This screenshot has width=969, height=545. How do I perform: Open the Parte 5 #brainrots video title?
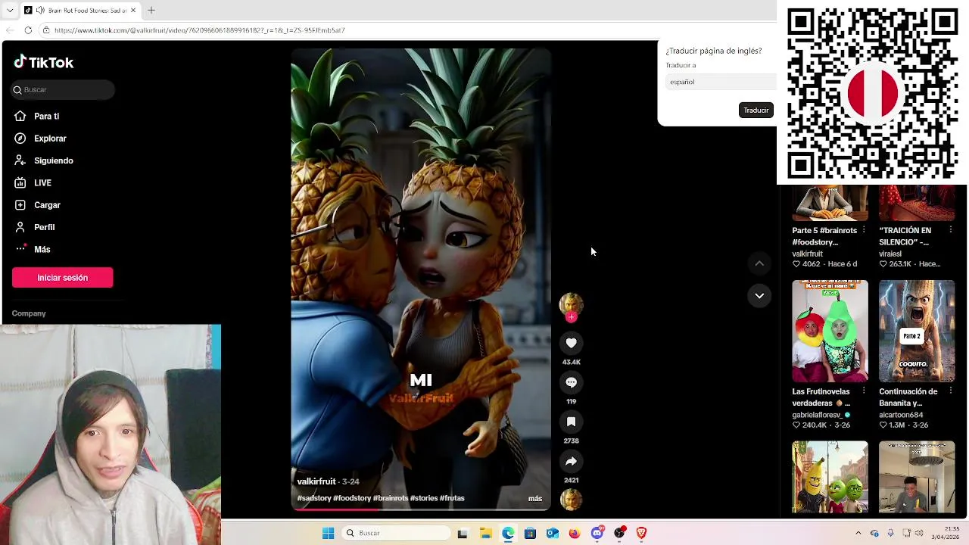click(x=824, y=236)
